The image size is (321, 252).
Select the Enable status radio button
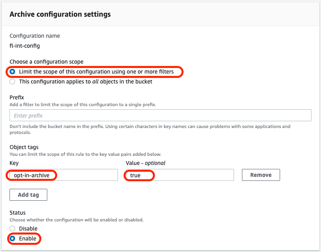coord(12,238)
